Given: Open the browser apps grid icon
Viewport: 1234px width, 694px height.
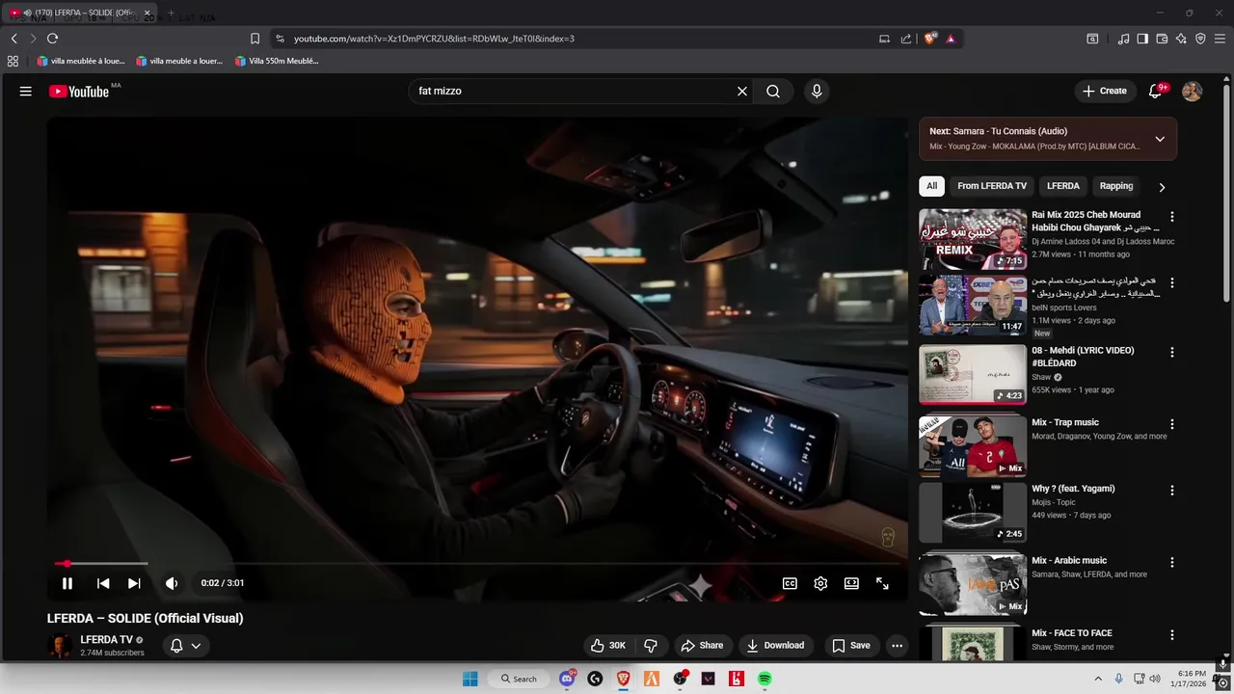Looking at the screenshot, I should click(x=13, y=61).
